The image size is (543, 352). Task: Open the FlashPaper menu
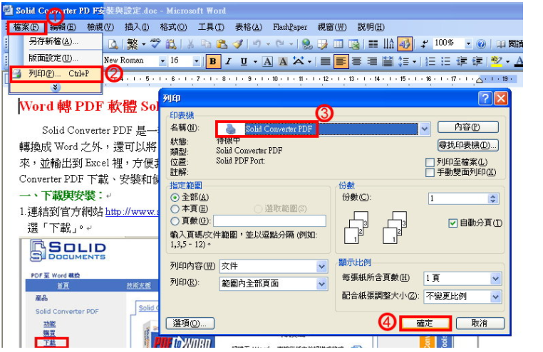point(290,27)
